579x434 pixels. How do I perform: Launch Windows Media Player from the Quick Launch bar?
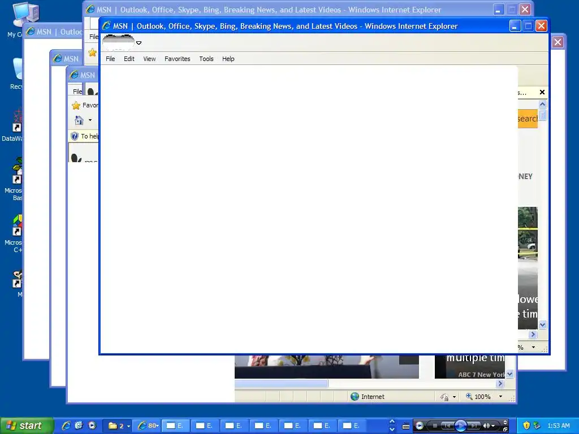point(92,426)
